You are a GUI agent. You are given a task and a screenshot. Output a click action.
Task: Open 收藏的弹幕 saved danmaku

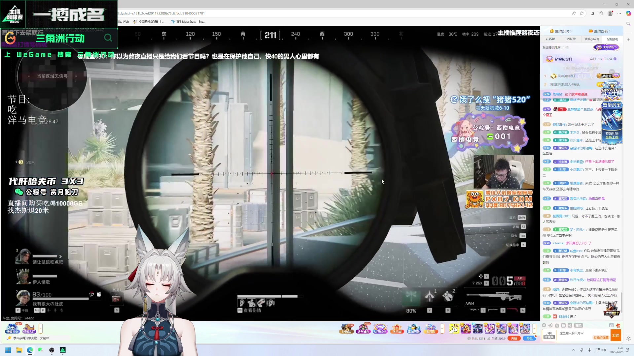pos(601,338)
